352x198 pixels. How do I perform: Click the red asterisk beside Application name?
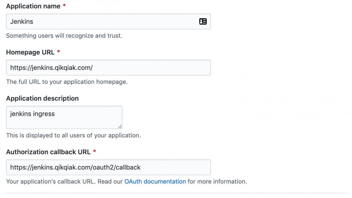coord(64,6)
